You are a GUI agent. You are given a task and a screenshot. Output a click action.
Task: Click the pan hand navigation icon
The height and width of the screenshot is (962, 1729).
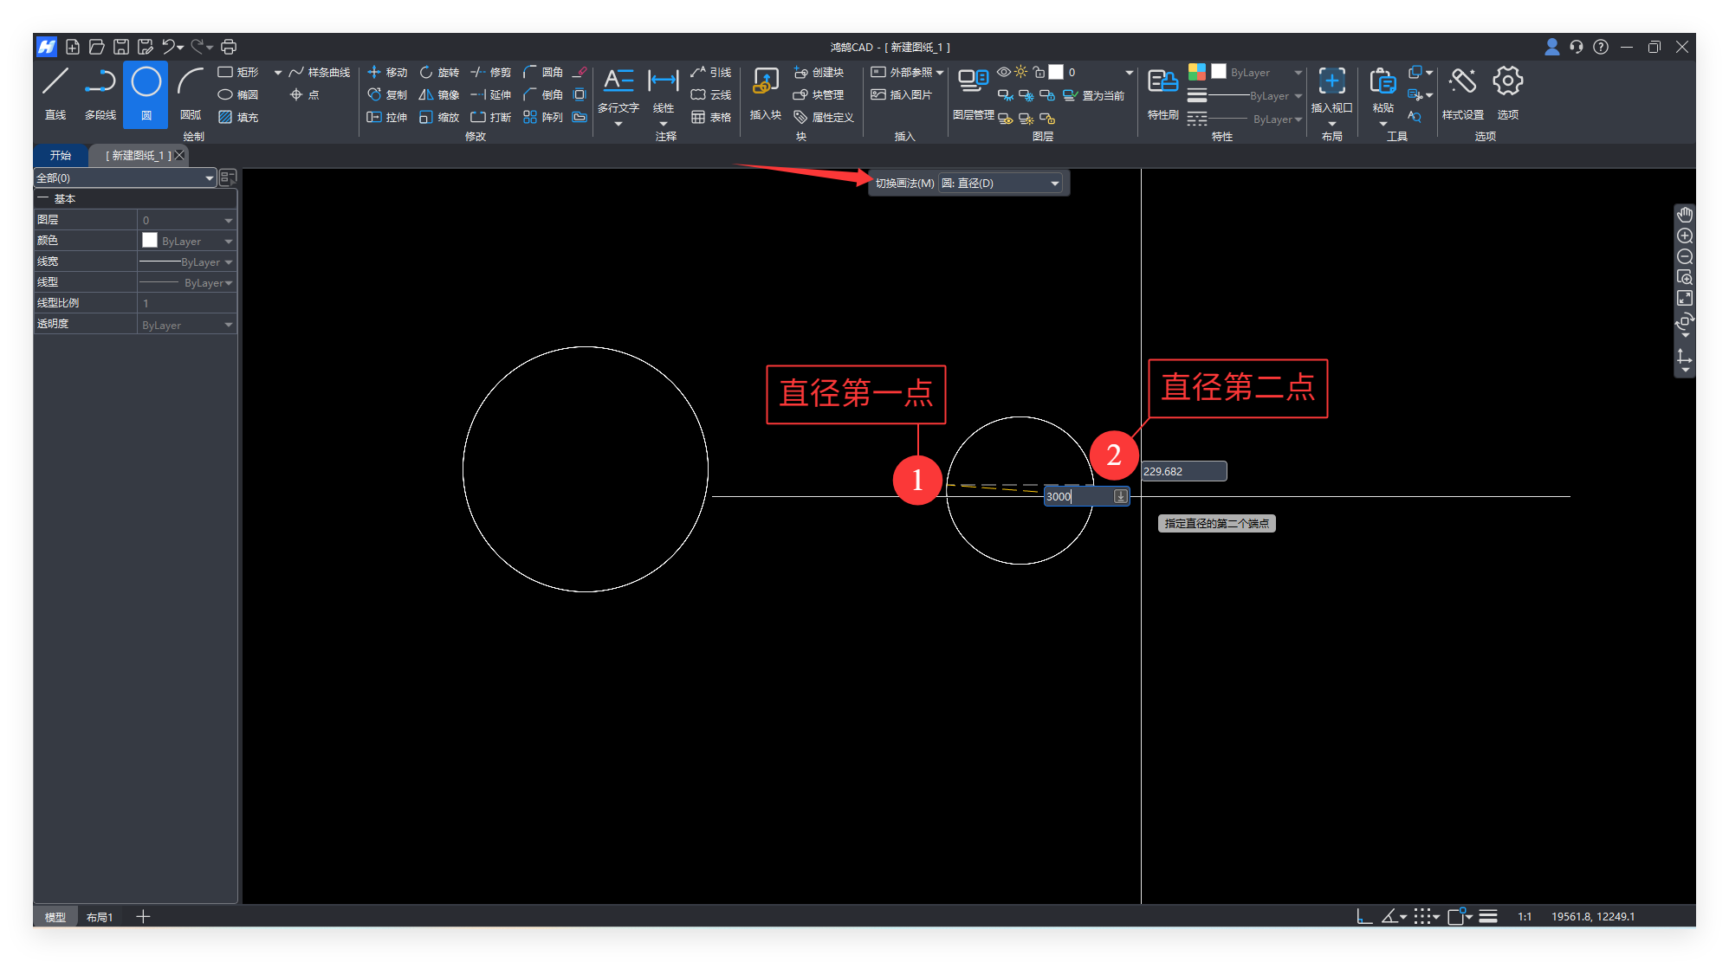[1685, 215]
